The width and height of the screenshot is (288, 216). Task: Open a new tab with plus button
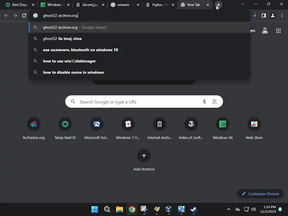(218, 5)
